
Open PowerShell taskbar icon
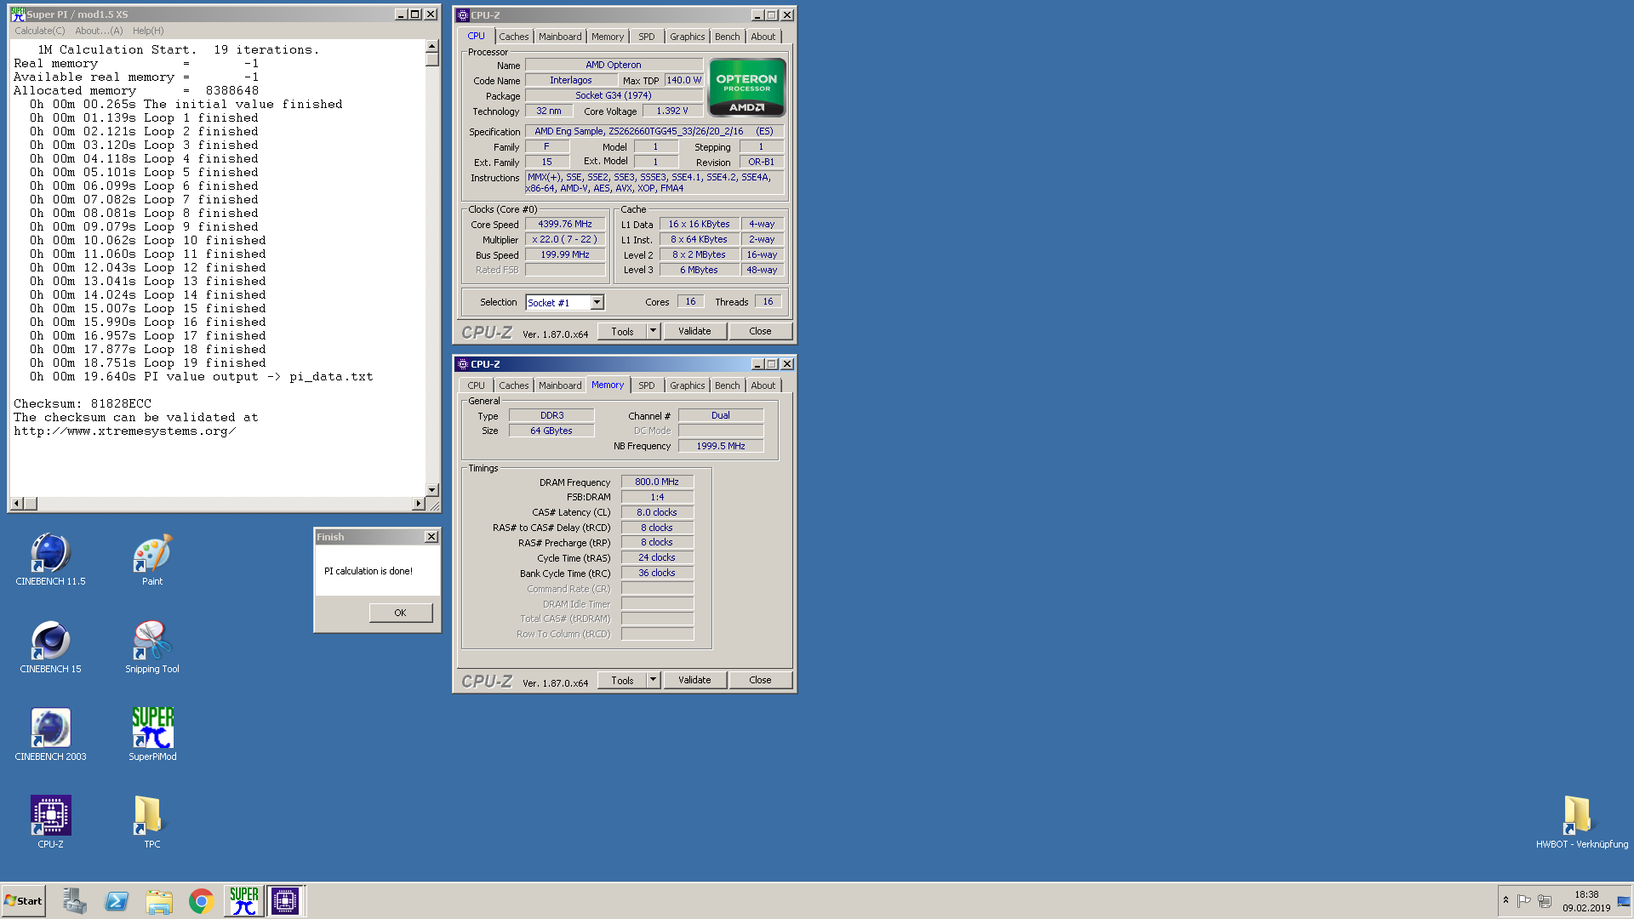tap(117, 901)
